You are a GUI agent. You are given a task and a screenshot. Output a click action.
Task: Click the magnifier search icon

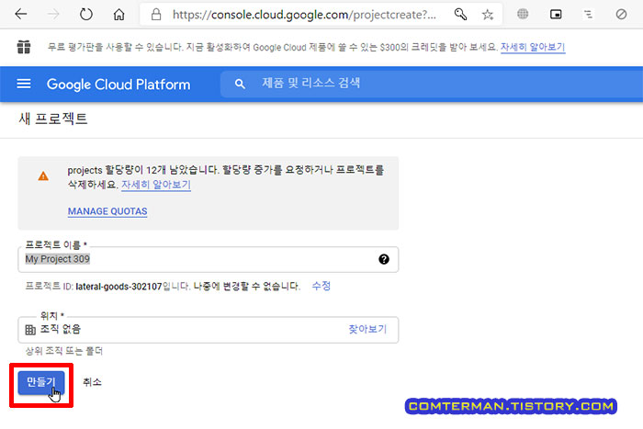[240, 85]
